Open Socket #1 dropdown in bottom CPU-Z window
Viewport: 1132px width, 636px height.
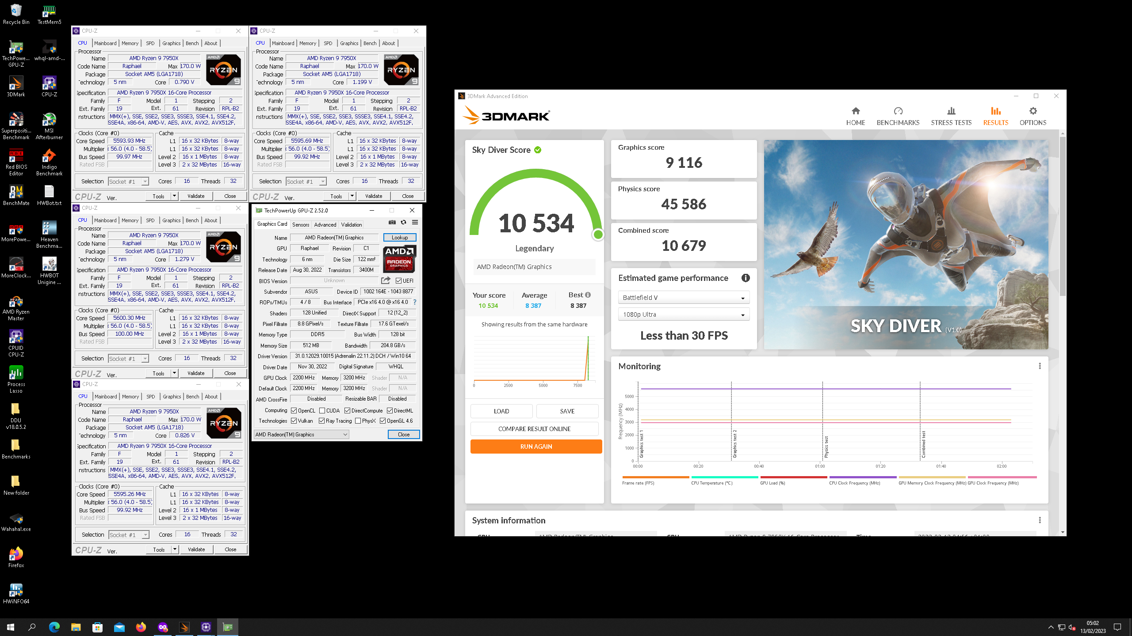point(129,535)
